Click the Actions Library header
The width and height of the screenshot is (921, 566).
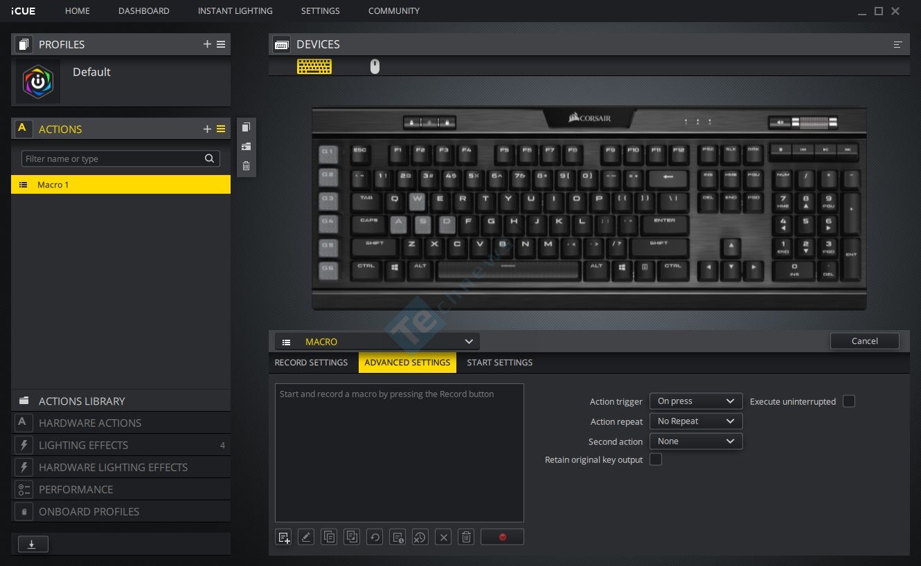coord(120,401)
